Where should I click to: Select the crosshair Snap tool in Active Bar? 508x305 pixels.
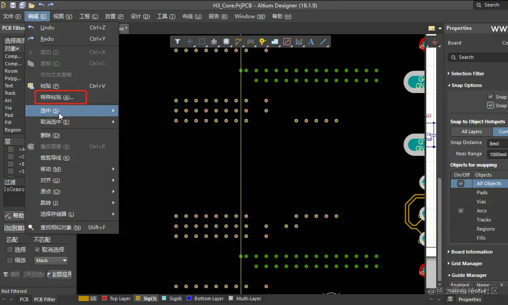click(x=190, y=42)
